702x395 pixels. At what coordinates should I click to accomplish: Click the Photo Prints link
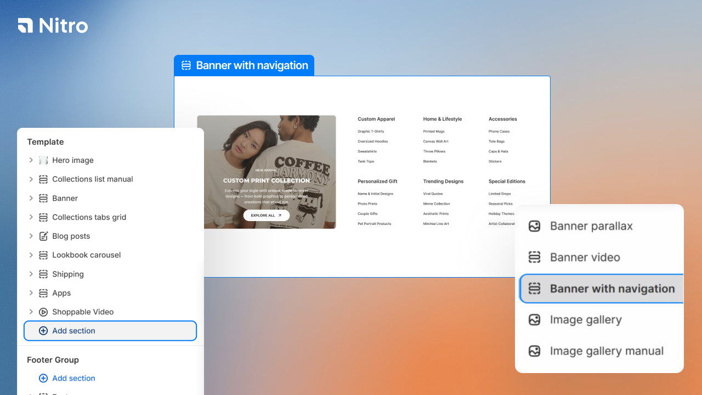pyautogui.click(x=367, y=204)
